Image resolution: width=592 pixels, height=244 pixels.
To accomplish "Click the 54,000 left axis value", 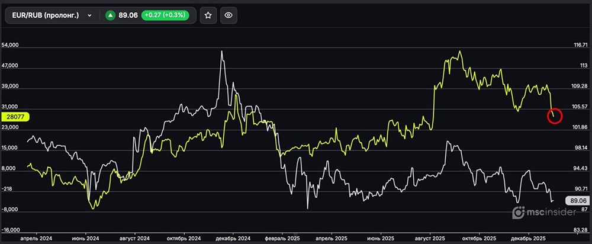I will 10,45.
